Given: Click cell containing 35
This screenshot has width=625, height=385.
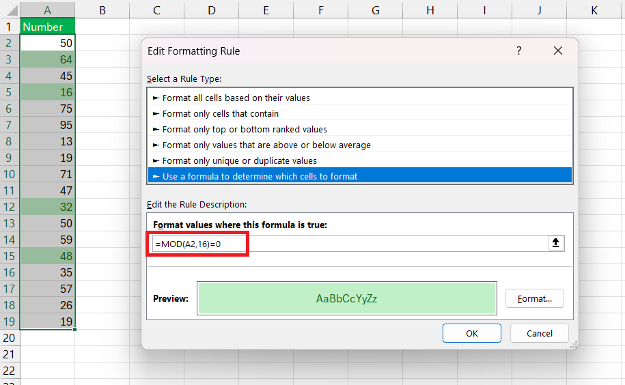Looking at the screenshot, I should click(47, 272).
